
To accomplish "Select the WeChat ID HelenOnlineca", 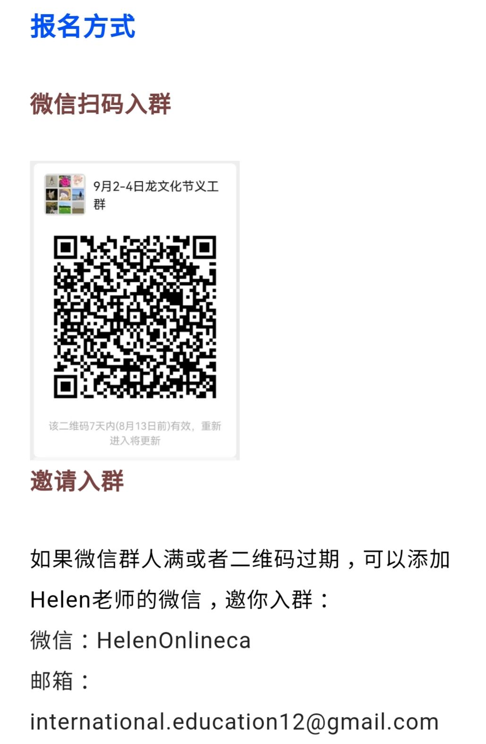I will (174, 641).
